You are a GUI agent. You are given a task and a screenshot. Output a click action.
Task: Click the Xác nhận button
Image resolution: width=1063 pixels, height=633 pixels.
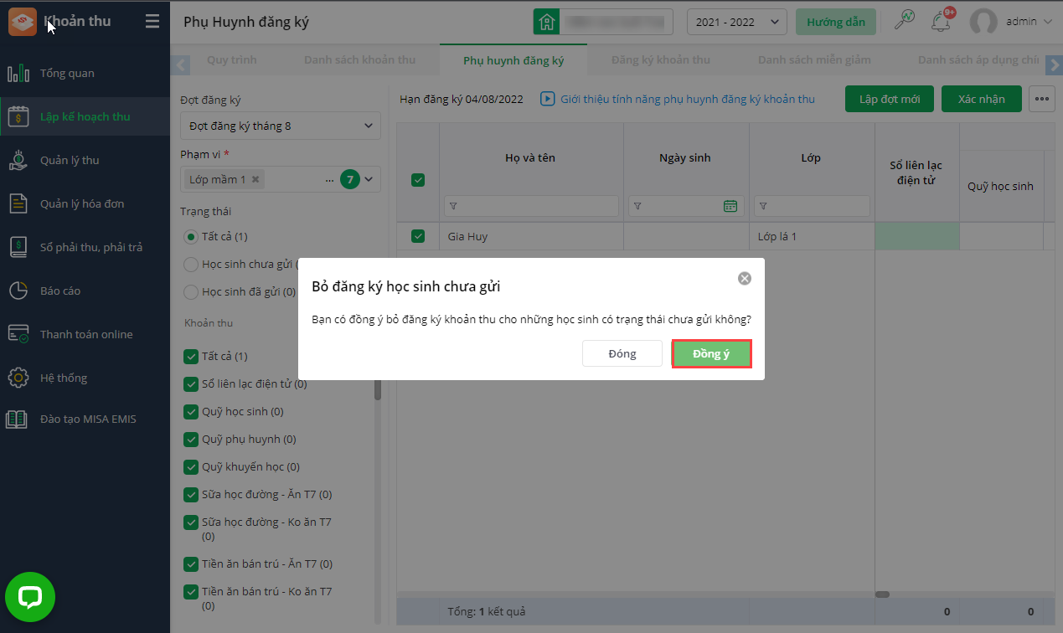982,99
